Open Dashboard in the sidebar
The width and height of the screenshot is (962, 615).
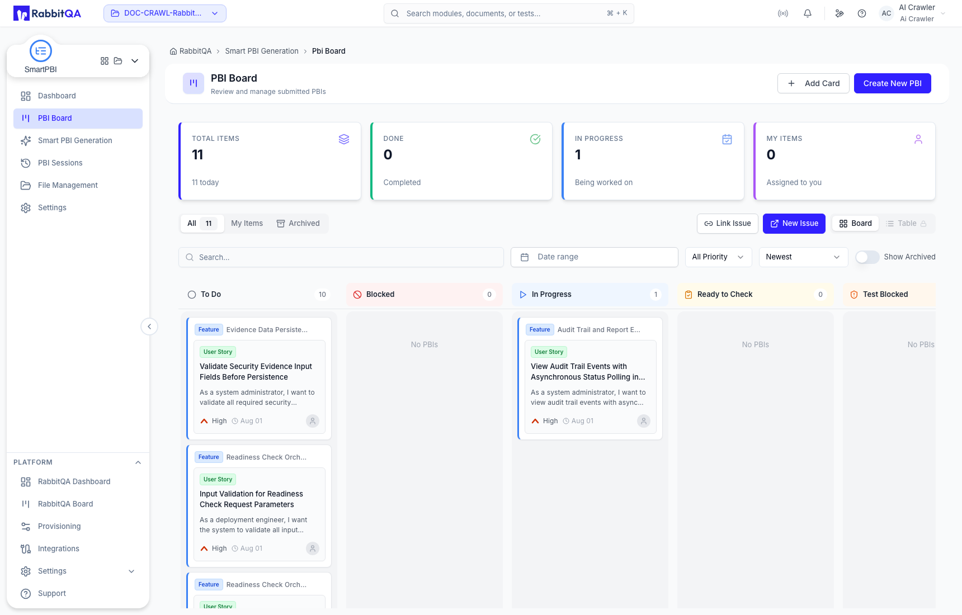pyautogui.click(x=78, y=96)
